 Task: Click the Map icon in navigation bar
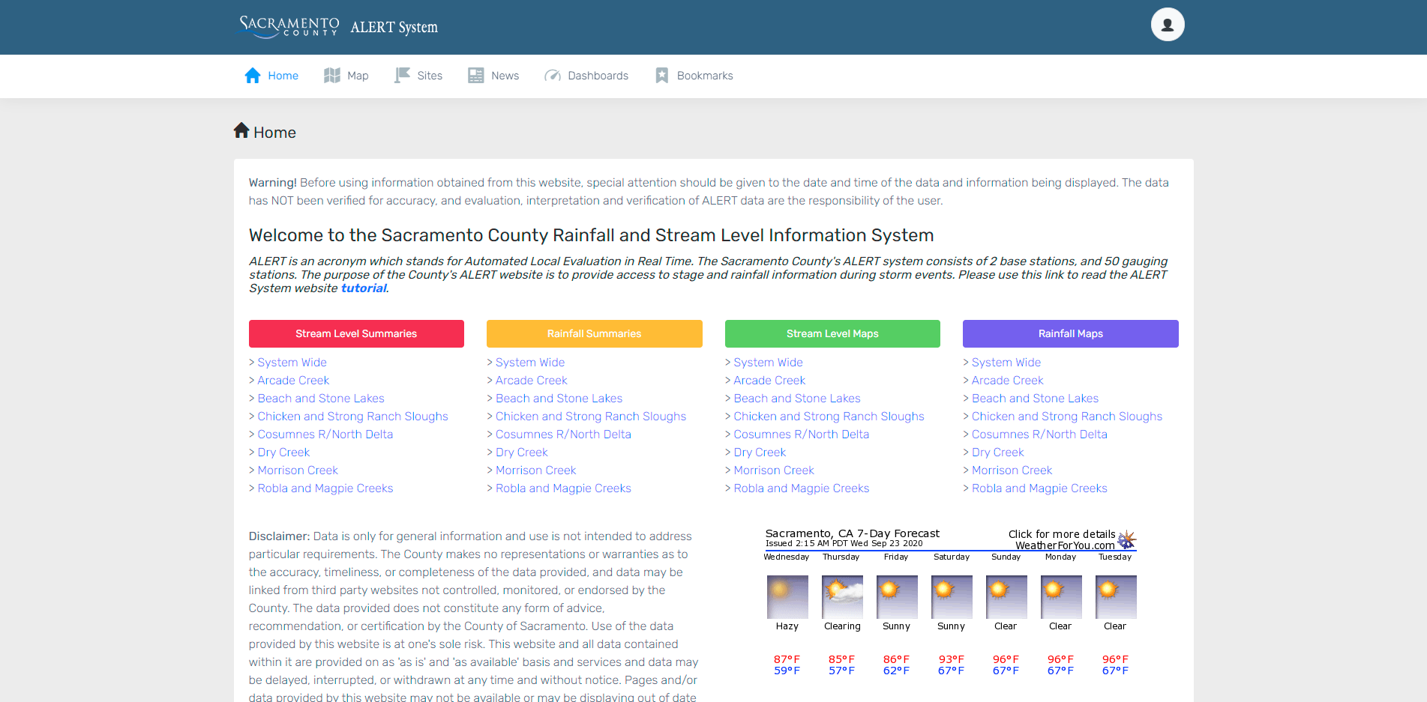tap(332, 76)
